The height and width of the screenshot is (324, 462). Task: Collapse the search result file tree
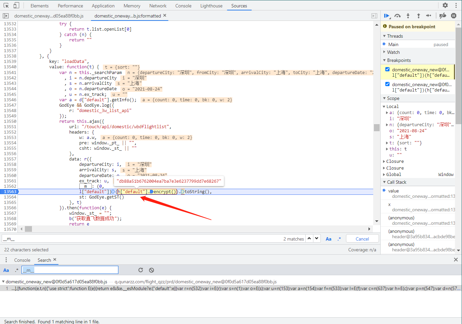pyautogui.click(x=3, y=282)
